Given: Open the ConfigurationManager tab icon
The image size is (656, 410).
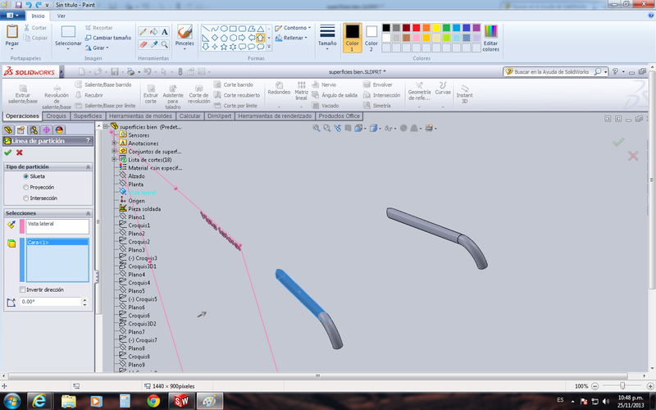Looking at the screenshot, I should tap(34, 130).
